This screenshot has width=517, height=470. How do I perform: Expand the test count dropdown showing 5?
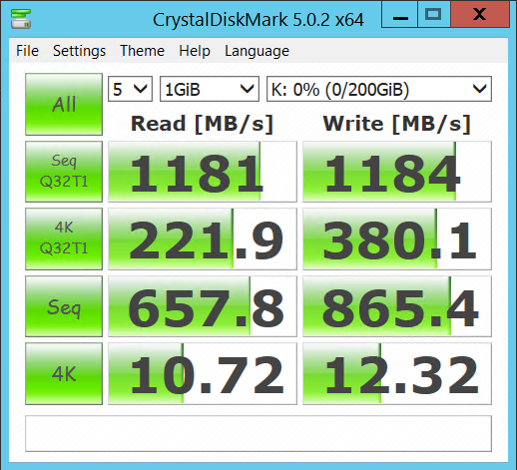(130, 89)
